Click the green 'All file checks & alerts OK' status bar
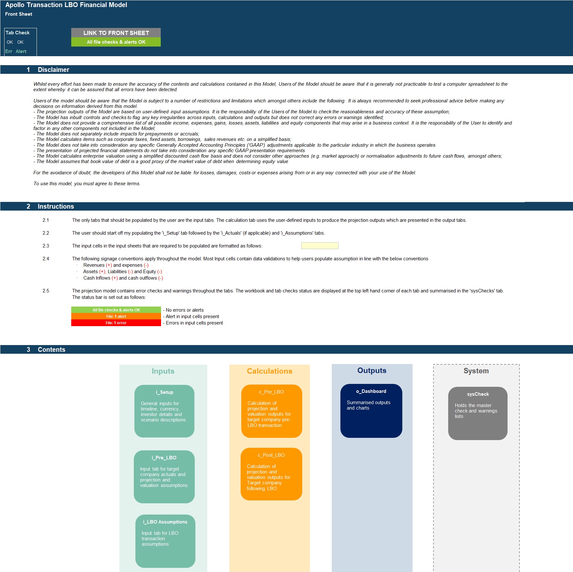This screenshot has height=572, width=573. 116,42
